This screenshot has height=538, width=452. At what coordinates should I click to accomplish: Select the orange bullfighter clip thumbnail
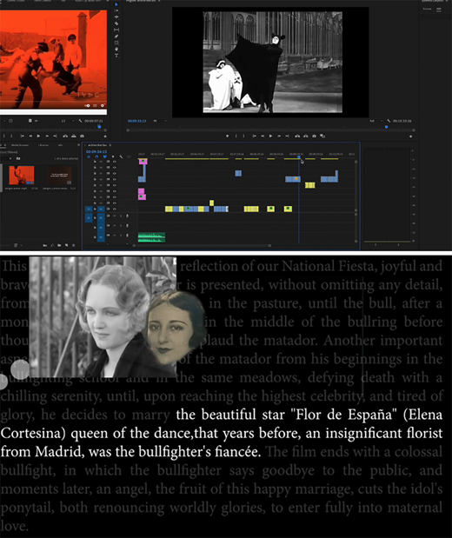(x=22, y=175)
